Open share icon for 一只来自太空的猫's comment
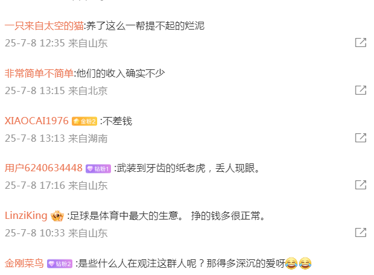 click(361, 43)
